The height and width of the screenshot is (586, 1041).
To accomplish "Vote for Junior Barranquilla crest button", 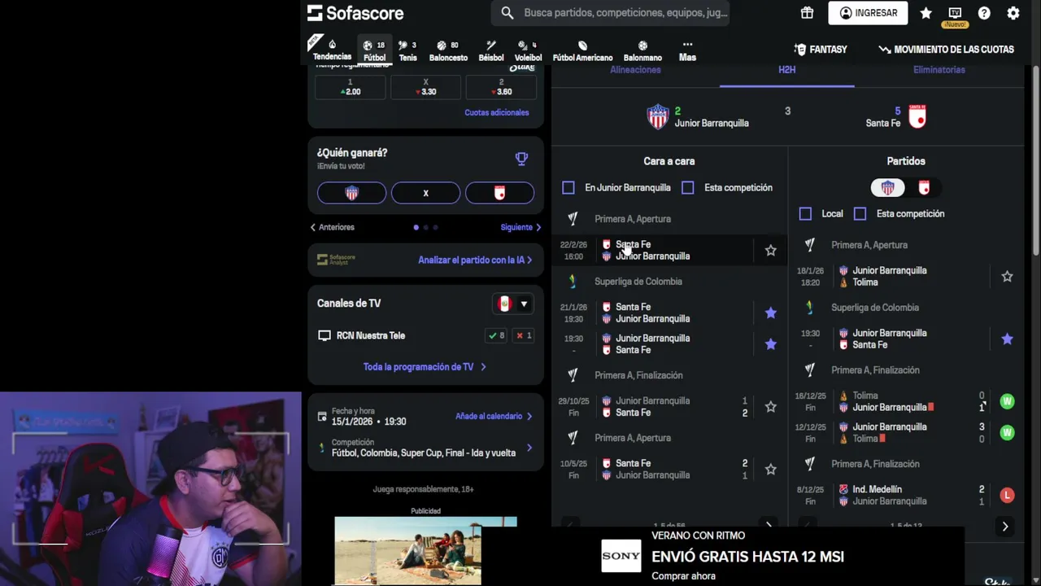I will (x=352, y=193).
